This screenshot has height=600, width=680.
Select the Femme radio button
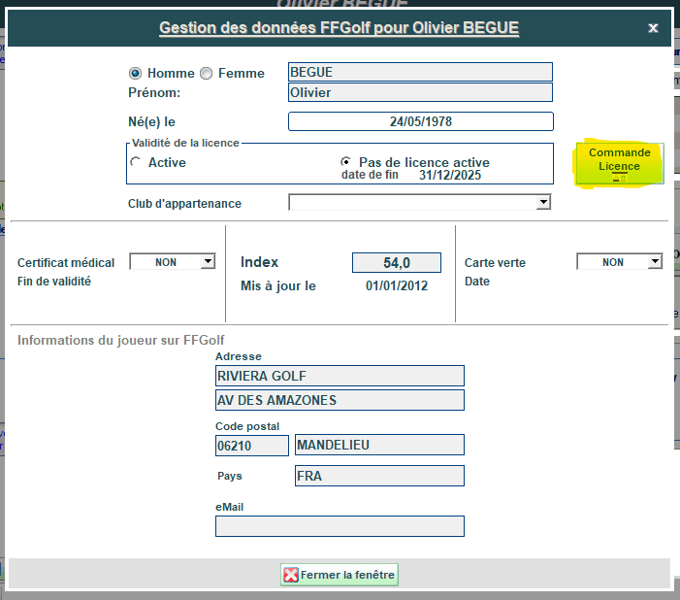[206, 74]
